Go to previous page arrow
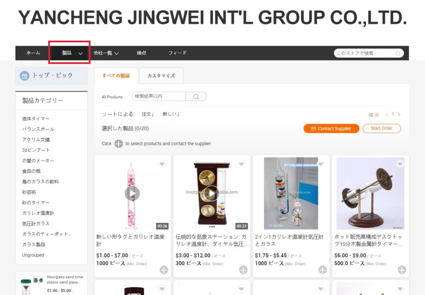425x295 pixels. 387,115
